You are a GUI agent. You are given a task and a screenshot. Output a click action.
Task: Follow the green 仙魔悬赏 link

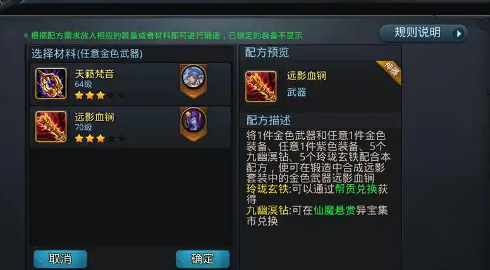(x=334, y=210)
